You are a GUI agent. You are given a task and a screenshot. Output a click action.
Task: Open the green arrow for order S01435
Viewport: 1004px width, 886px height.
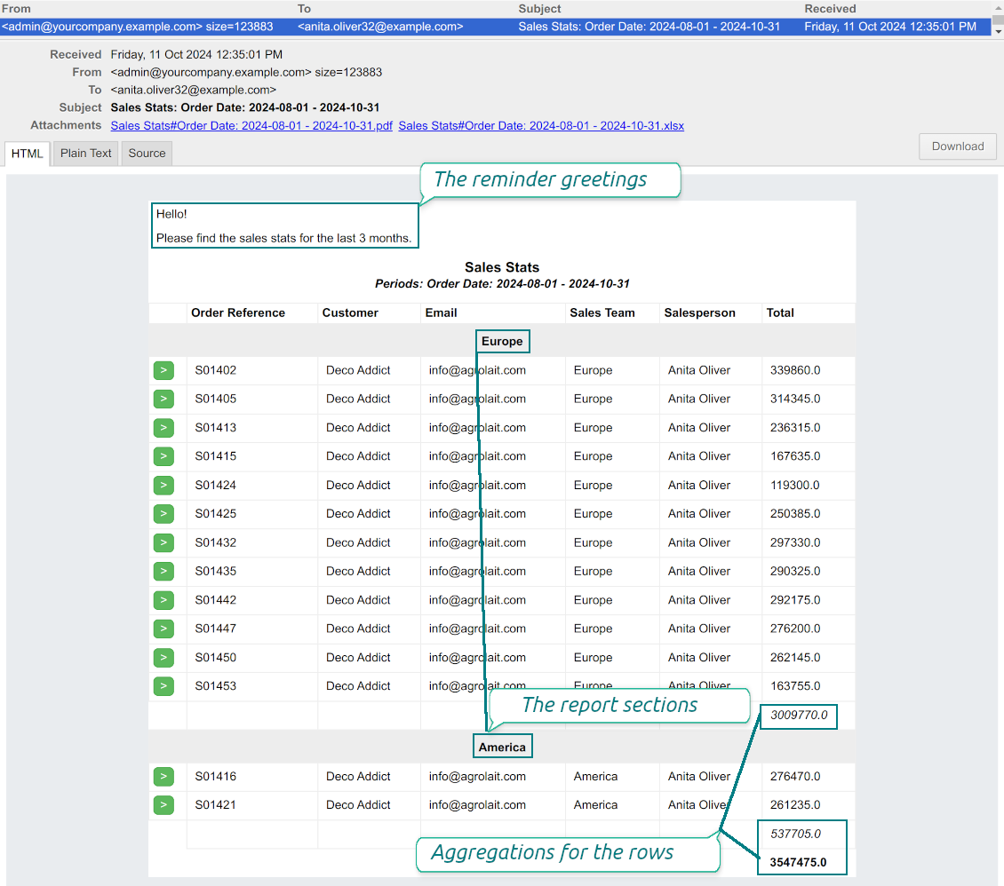click(x=163, y=571)
